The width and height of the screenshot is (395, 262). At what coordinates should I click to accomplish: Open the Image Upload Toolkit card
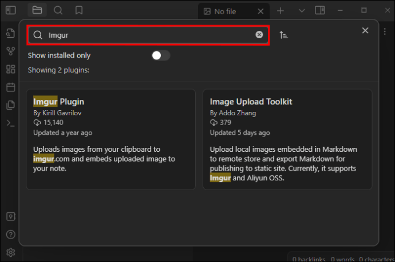click(x=287, y=139)
